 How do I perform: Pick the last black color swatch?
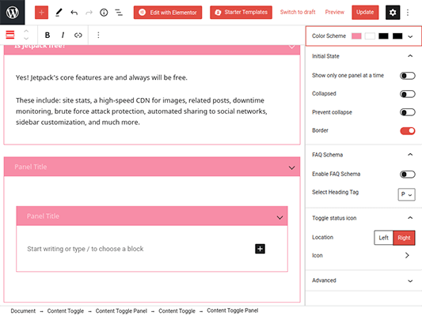click(x=397, y=36)
